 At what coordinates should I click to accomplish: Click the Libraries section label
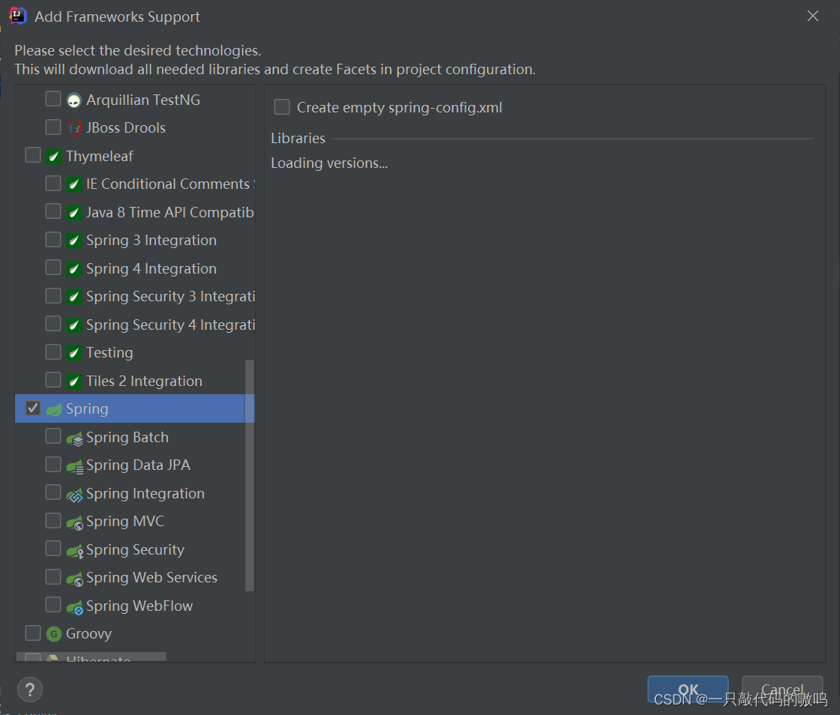coord(298,138)
